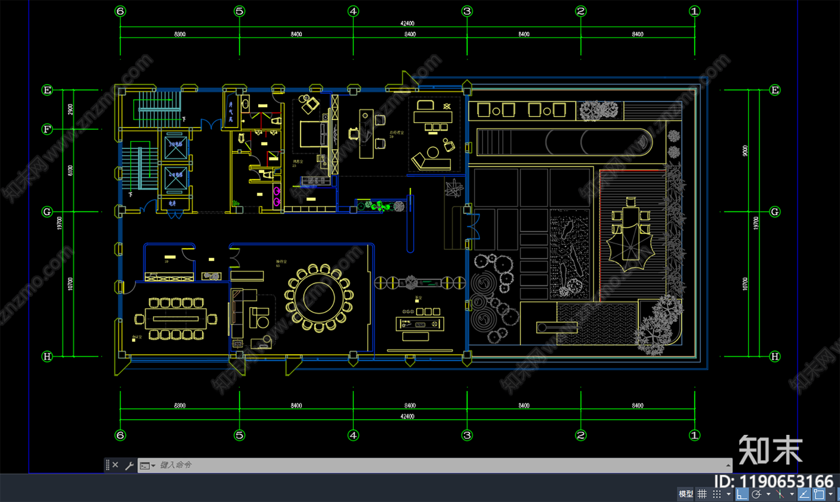
Task: Toggle ortho mode
Action: pyautogui.click(x=741, y=494)
